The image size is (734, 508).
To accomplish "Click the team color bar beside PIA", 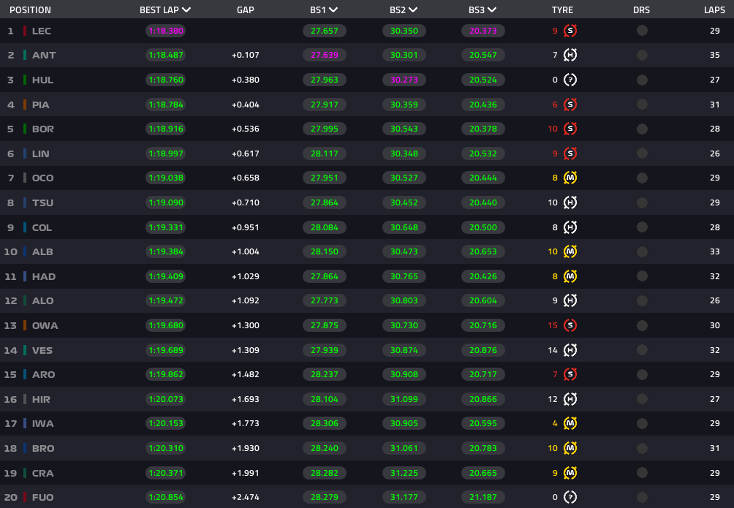I will (x=25, y=105).
